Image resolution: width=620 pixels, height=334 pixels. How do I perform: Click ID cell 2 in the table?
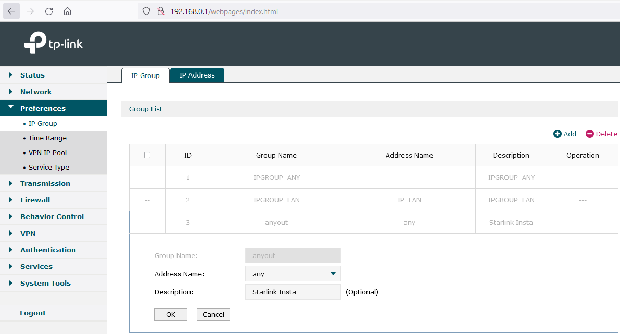188,200
